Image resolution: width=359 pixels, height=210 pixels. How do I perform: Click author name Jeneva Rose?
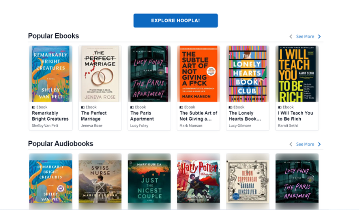91,125
